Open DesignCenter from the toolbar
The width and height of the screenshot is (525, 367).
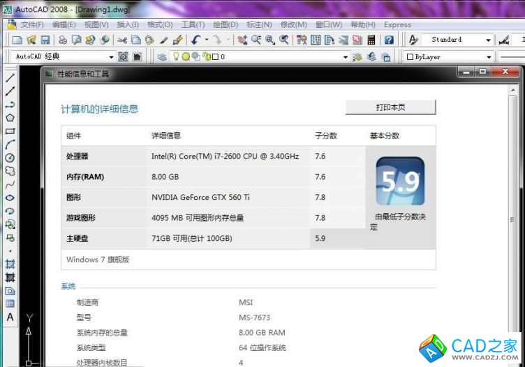click(316, 40)
